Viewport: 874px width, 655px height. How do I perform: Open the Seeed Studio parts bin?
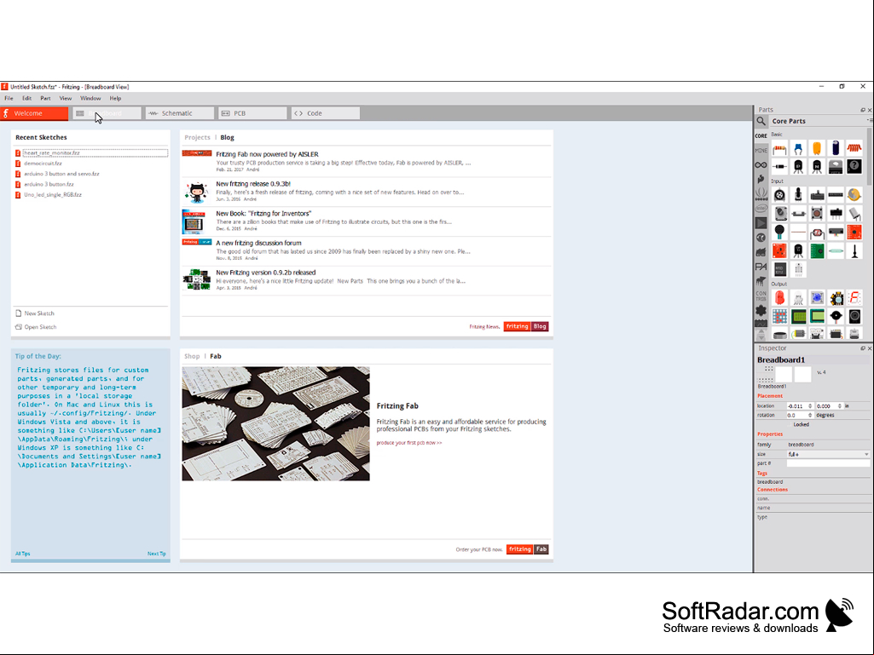761,194
